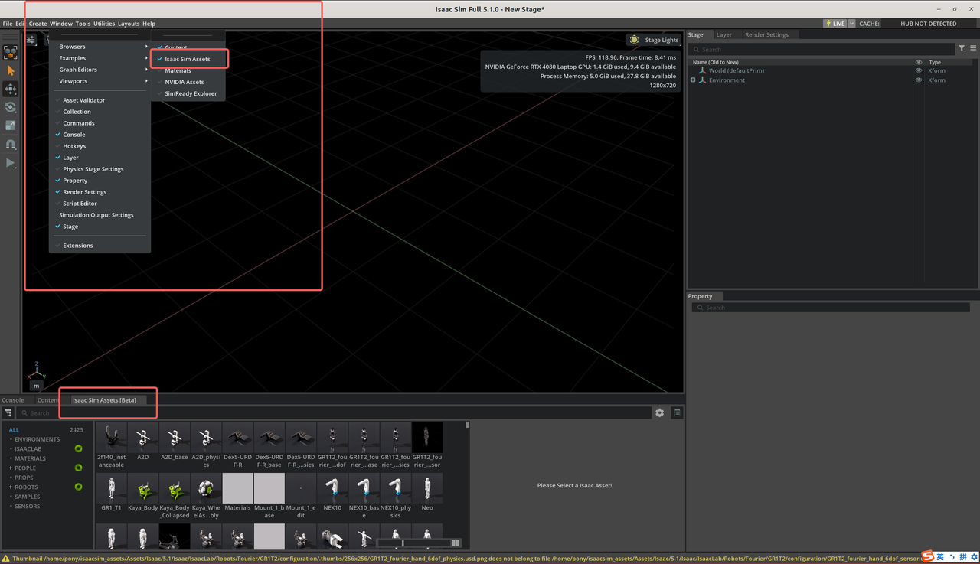Expand Graph Editors submenu
The width and height of the screenshot is (980, 564).
coord(100,70)
